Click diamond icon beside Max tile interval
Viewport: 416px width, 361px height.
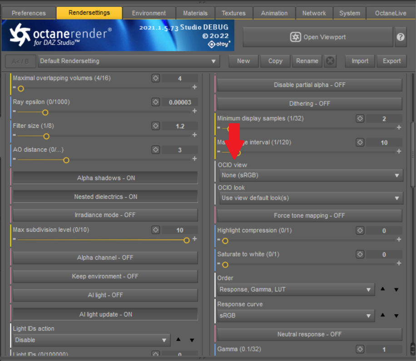point(360,142)
